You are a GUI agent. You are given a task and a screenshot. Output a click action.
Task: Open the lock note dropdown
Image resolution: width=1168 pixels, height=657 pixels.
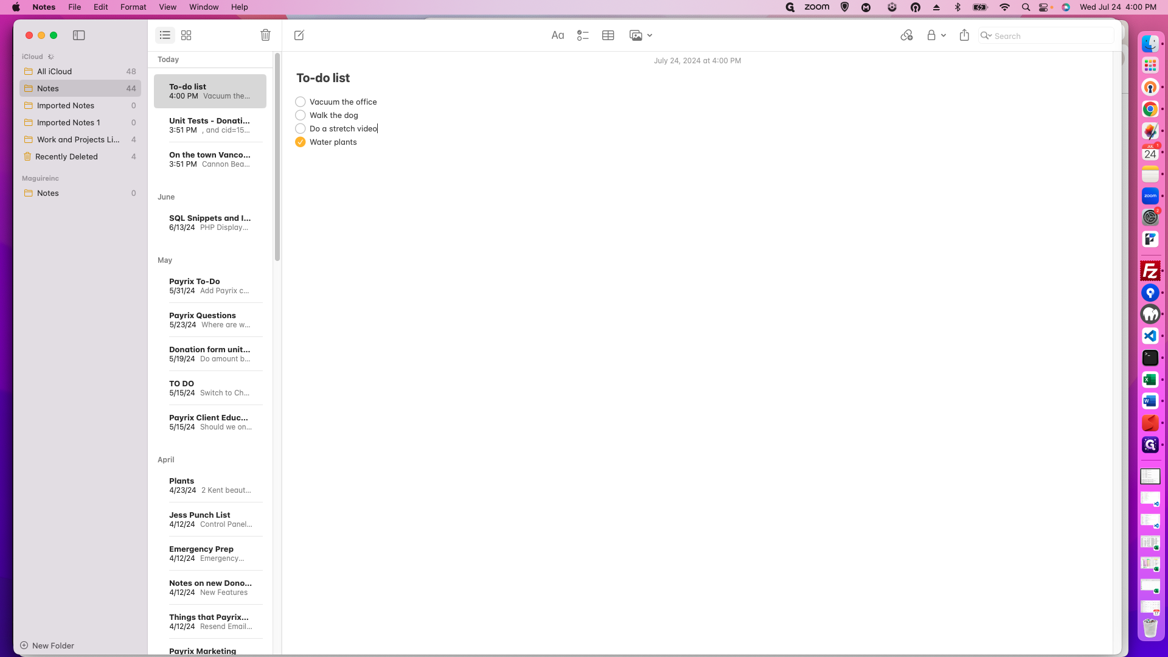pyautogui.click(x=936, y=35)
